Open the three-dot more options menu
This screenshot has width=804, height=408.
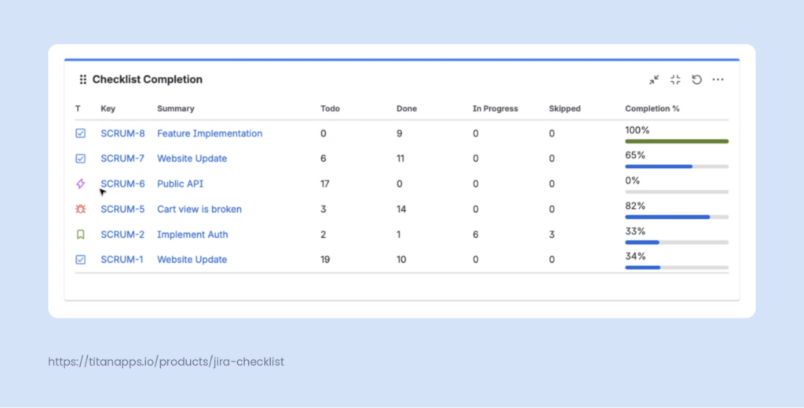point(718,79)
